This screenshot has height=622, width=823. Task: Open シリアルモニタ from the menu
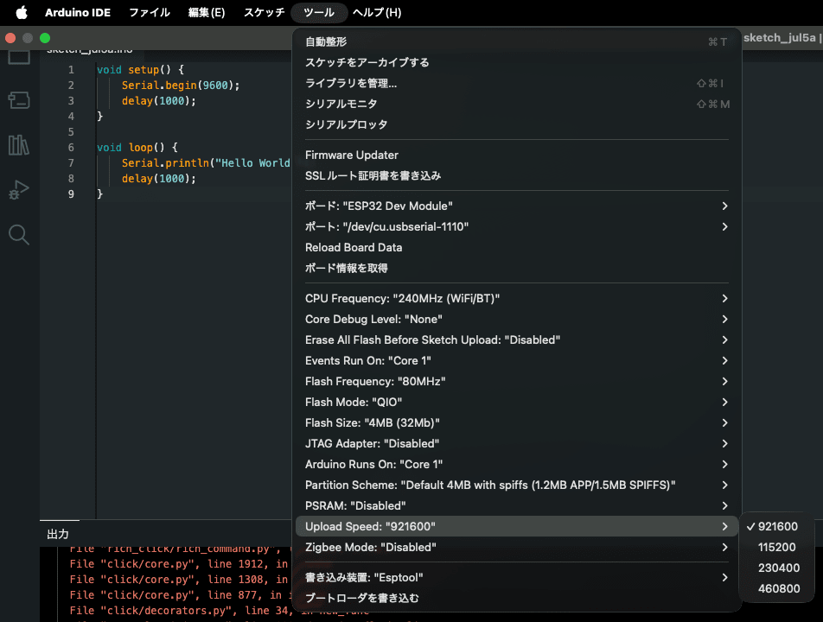[517, 104]
